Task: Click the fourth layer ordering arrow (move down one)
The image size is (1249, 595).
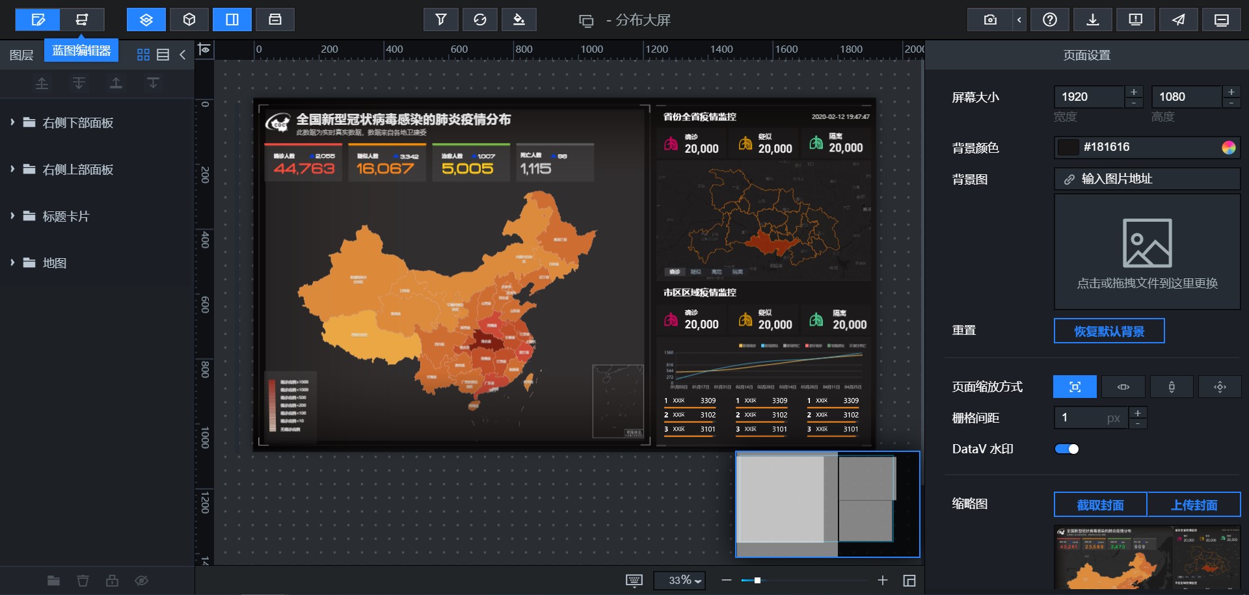Action: pos(153,83)
